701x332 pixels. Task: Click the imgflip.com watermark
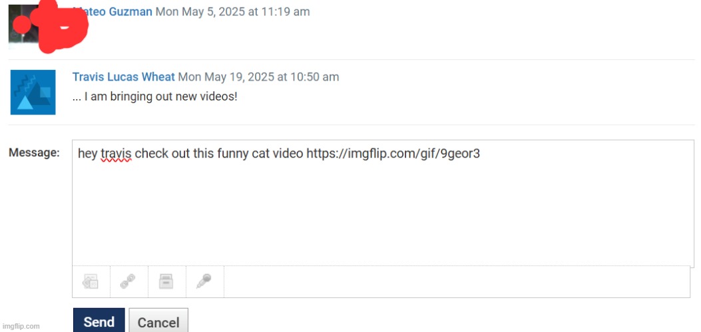tap(21, 326)
